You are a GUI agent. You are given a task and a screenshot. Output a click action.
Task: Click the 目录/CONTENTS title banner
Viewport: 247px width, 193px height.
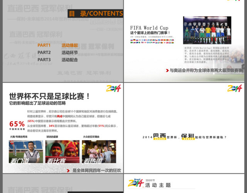(x=95, y=14)
